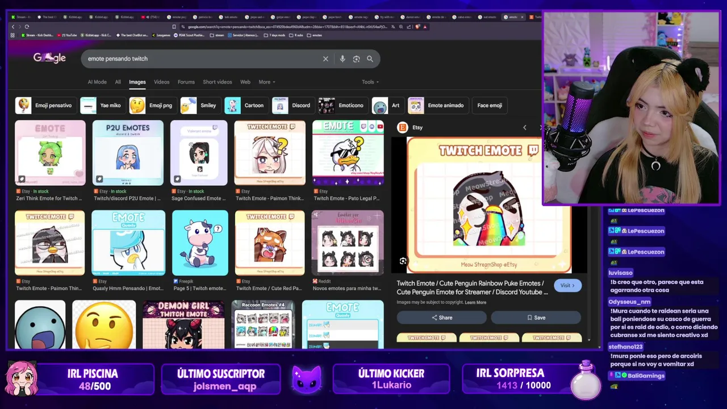Viewport: 727px width, 409px height.
Task: Open Zeri Think Emote thumbnail
Action: pos(50,153)
